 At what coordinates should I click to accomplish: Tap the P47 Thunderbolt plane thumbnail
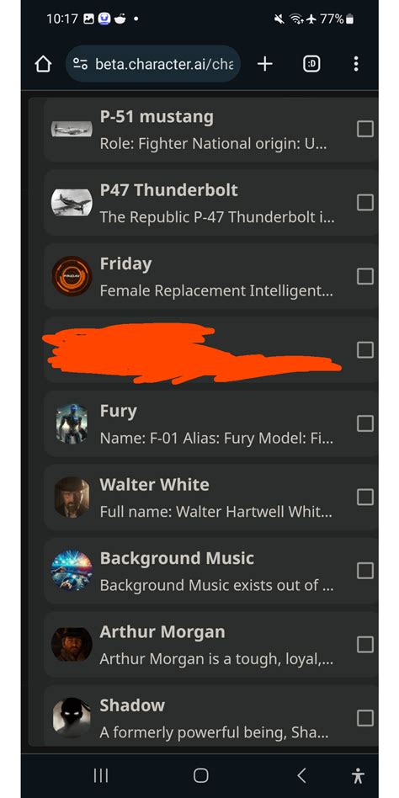tap(72, 203)
